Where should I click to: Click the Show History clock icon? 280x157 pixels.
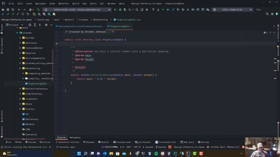pos(23,14)
